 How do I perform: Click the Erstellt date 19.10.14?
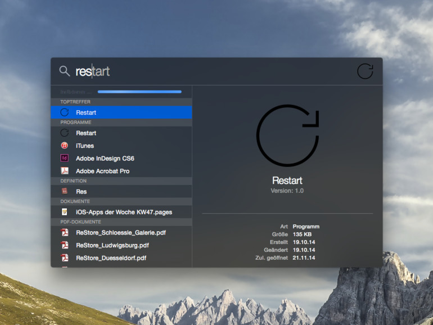(304, 242)
